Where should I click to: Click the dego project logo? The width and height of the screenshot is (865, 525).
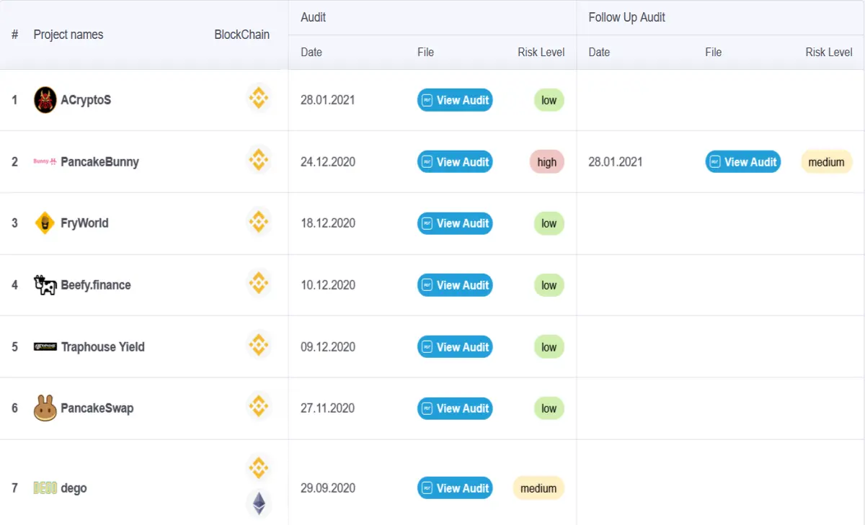point(45,488)
